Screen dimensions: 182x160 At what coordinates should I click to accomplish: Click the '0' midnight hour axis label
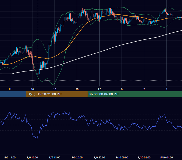pyautogui.click(x=122, y=89)
